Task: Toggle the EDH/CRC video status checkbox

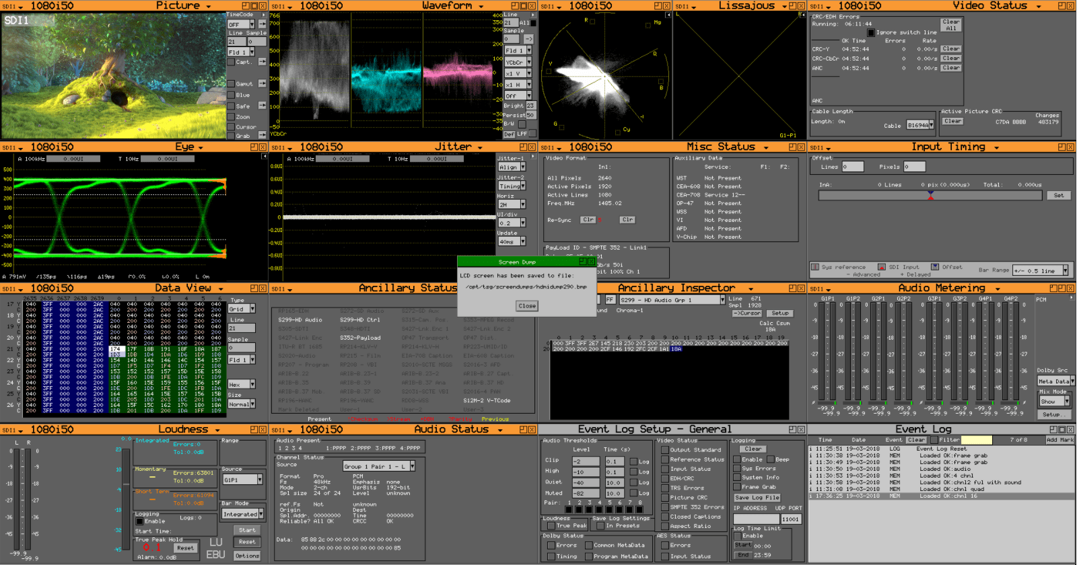Action: click(665, 479)
